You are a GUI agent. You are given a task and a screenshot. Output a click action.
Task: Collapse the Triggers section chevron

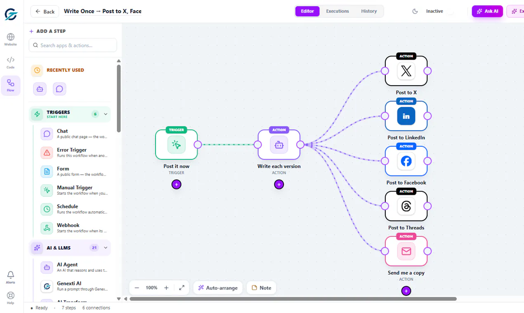tap(106, 114)
